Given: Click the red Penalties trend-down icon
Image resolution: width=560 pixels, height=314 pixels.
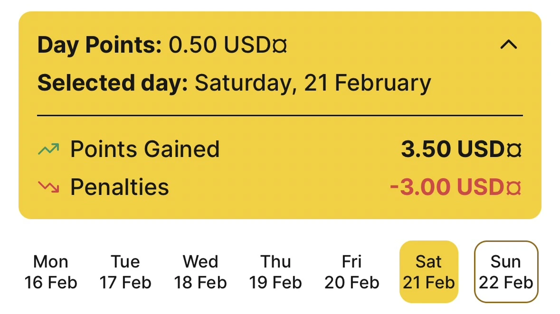Looking at the screenshot, I should click(48, 187).
